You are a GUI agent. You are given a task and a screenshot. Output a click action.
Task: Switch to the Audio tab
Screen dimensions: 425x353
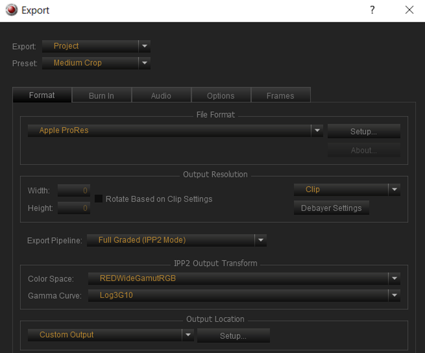[x=161, y=96]
